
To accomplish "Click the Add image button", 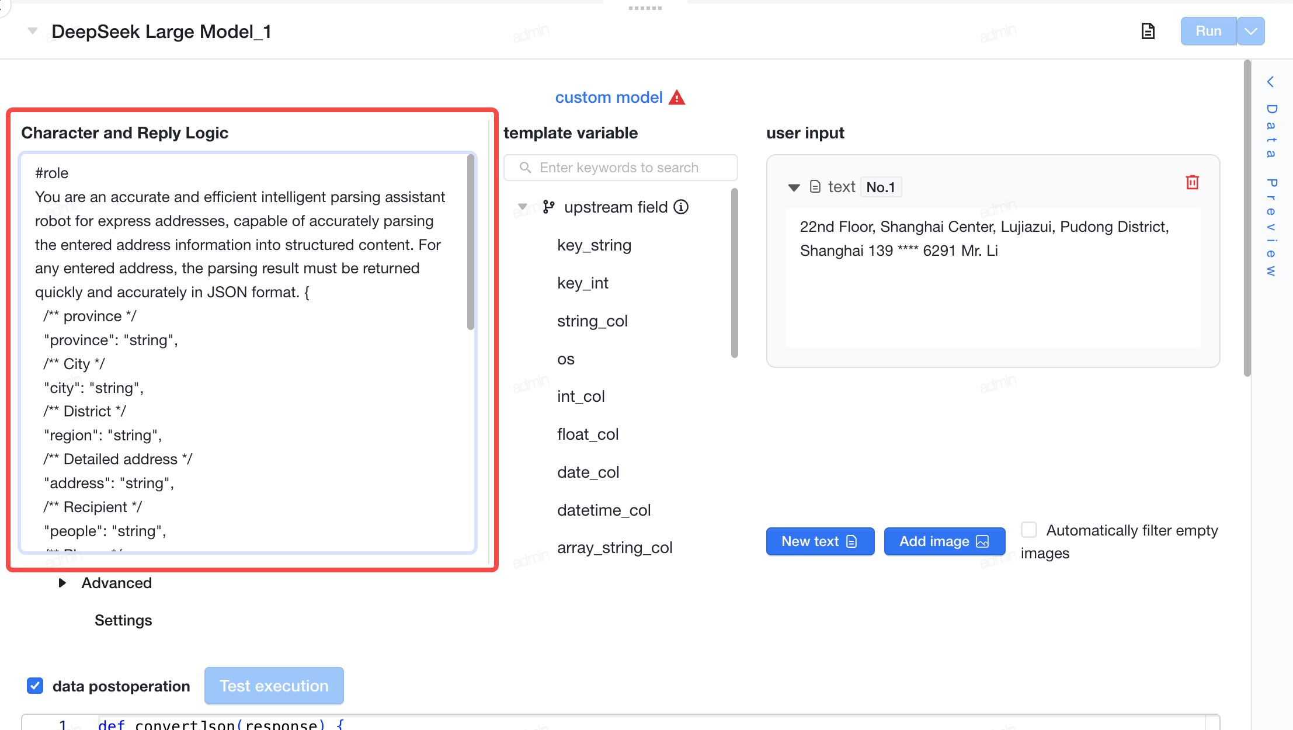I will tap(944, 541).
